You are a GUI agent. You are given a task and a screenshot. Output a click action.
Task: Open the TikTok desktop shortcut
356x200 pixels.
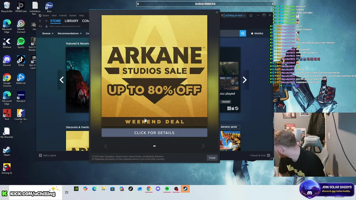tap(21, 61)
